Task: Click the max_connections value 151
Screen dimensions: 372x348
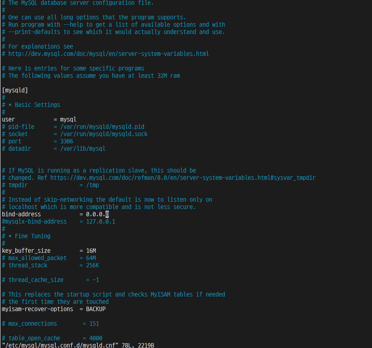Action: tap(94, 324)
